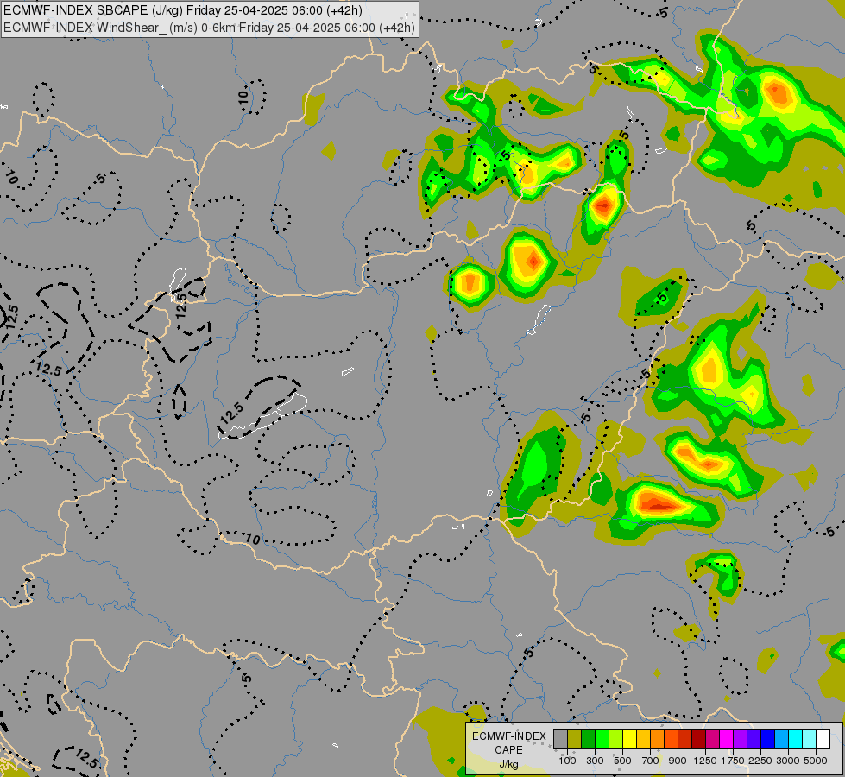Pick the dark green legend swatch

coord(588,738)
